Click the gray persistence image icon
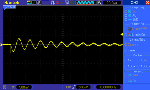 [x=39, y=2]
